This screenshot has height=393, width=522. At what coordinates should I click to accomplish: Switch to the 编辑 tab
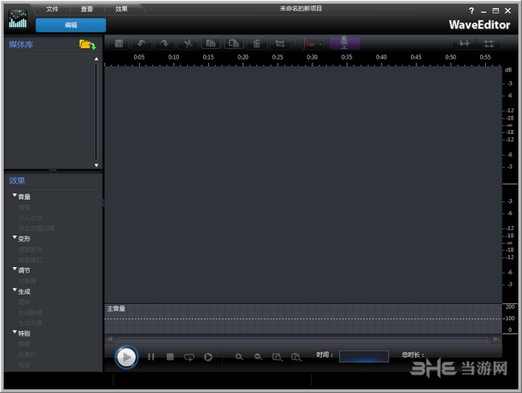click(x=71, y=25)
